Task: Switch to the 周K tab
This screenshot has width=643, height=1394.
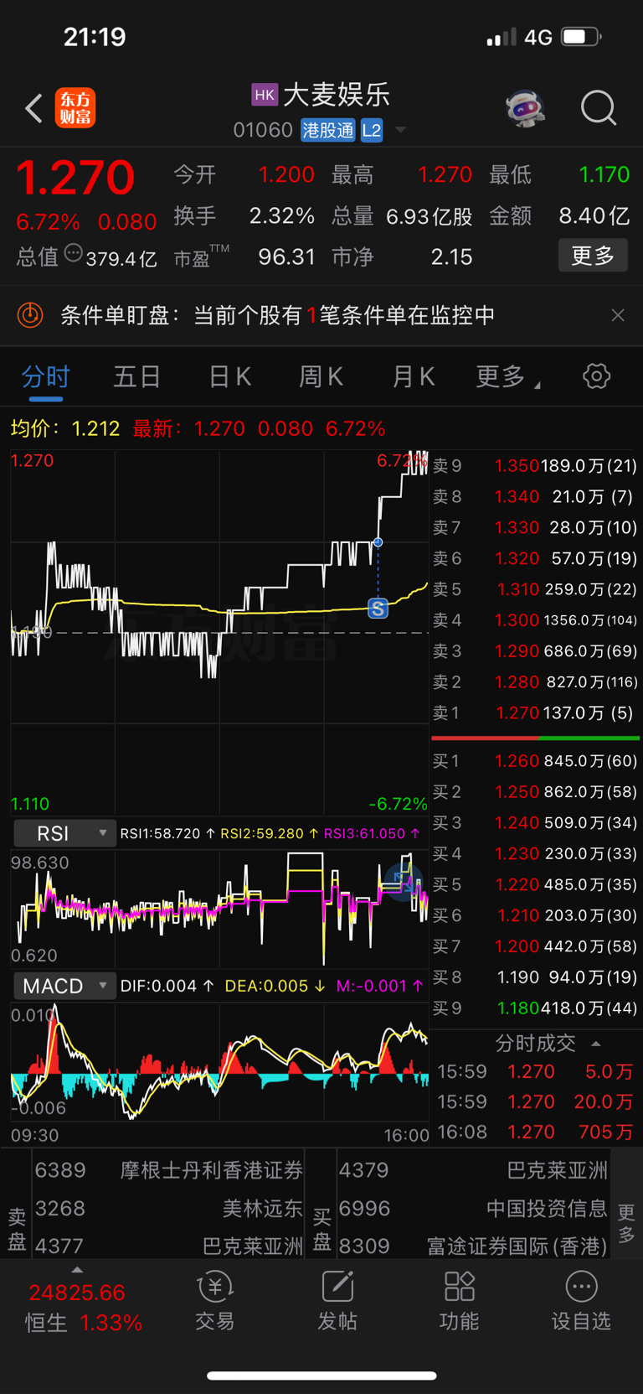Action: point(321,376)
